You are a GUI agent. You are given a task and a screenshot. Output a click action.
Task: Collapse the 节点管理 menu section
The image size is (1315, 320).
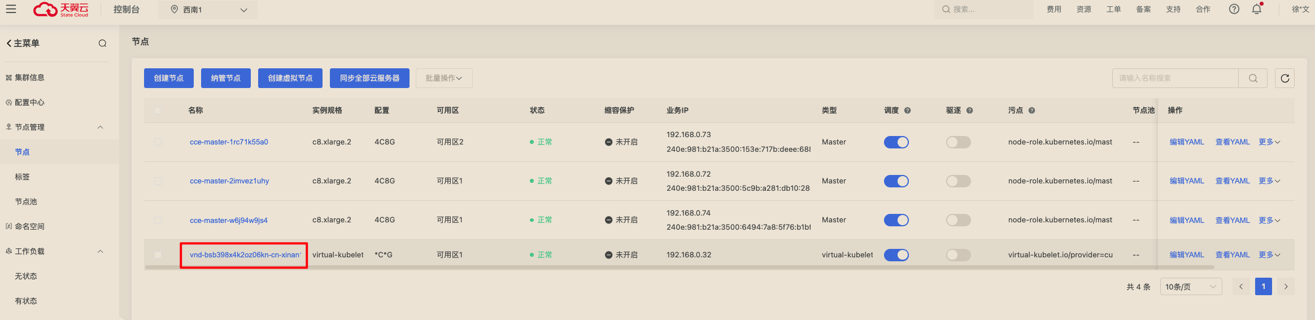point(101,127)
